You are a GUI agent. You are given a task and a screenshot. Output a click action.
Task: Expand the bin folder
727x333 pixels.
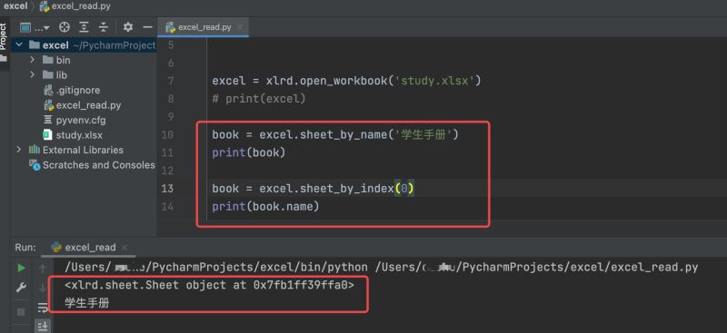[33, 60]
